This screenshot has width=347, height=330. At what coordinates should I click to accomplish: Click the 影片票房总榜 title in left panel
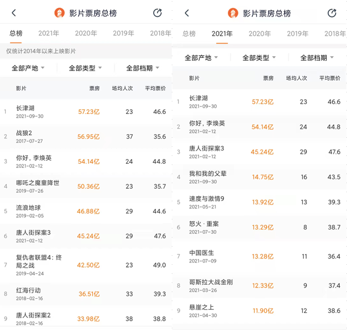point(93,13)
